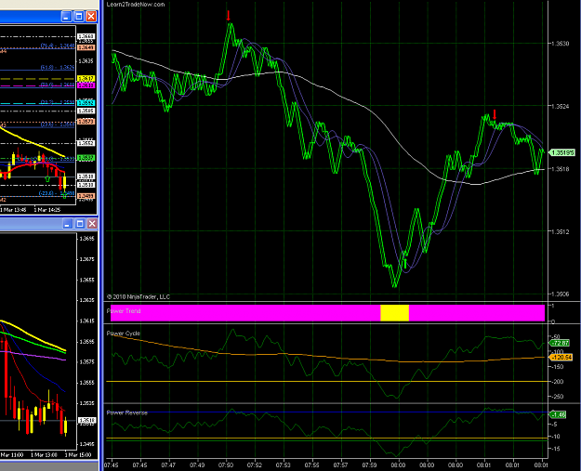
Task: Click the yellow 1.3617 price marker
Action: (86, 78)
